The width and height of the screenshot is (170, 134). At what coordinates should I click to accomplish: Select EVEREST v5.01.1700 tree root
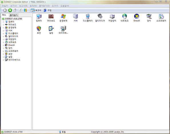pos(13,19)
